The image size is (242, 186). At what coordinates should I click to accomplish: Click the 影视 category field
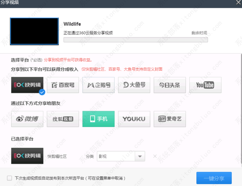point(116,156)
